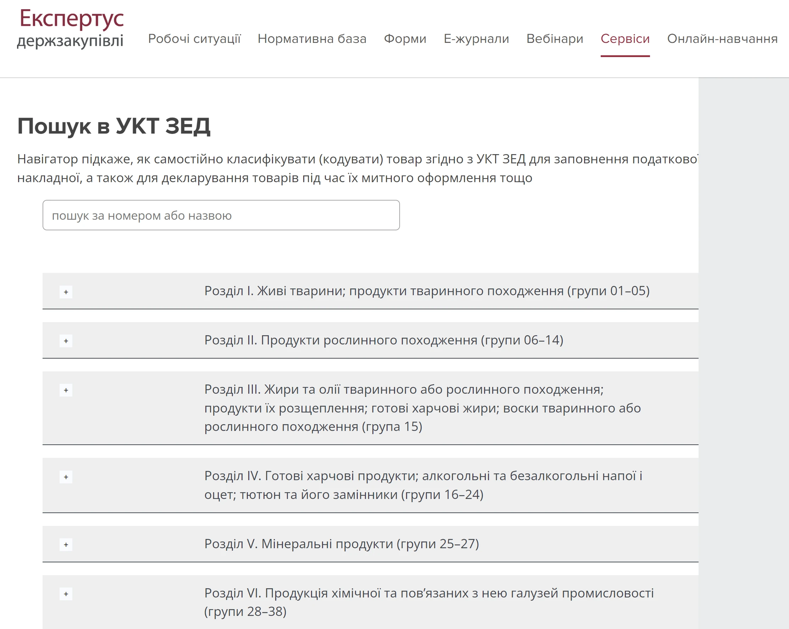
Task: Expand Розділ V plus icon
Action: point(66,545)
